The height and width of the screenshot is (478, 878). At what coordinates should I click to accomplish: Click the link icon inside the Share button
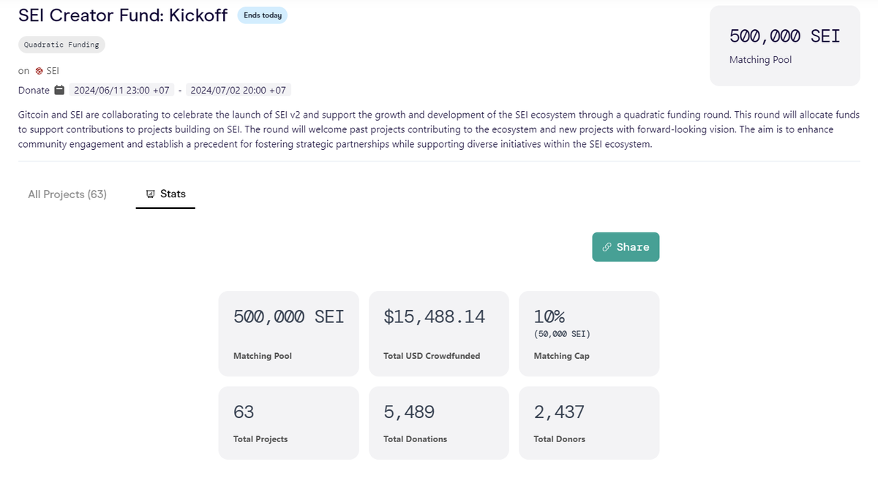click(x=607, y=247)
